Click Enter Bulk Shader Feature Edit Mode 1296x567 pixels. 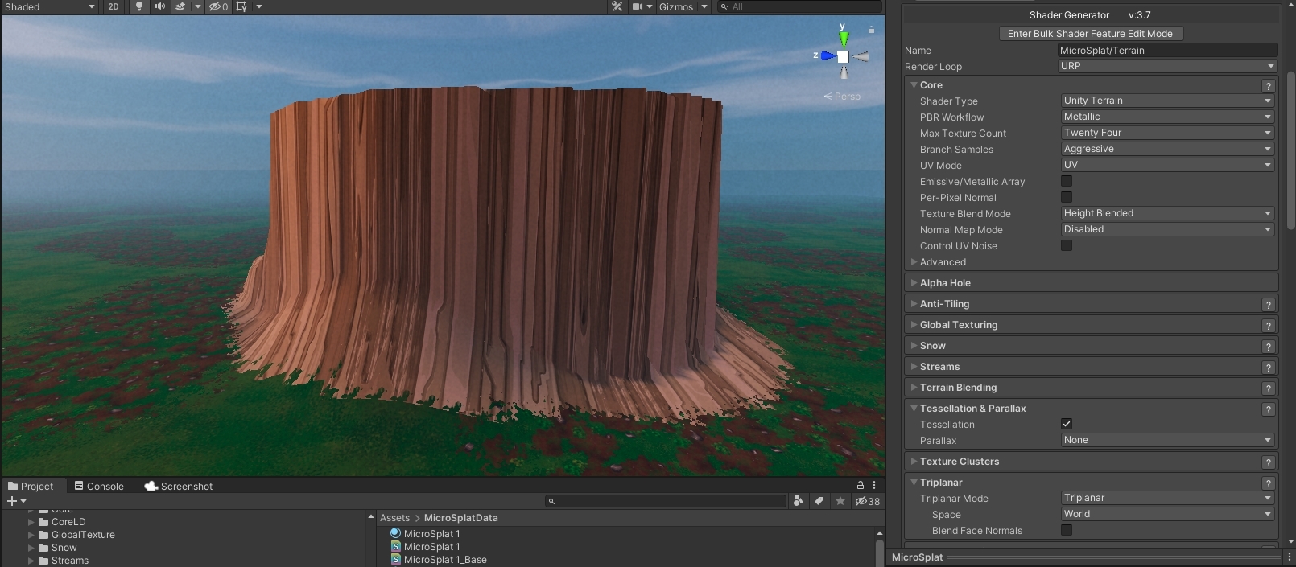pos(1091,34)
